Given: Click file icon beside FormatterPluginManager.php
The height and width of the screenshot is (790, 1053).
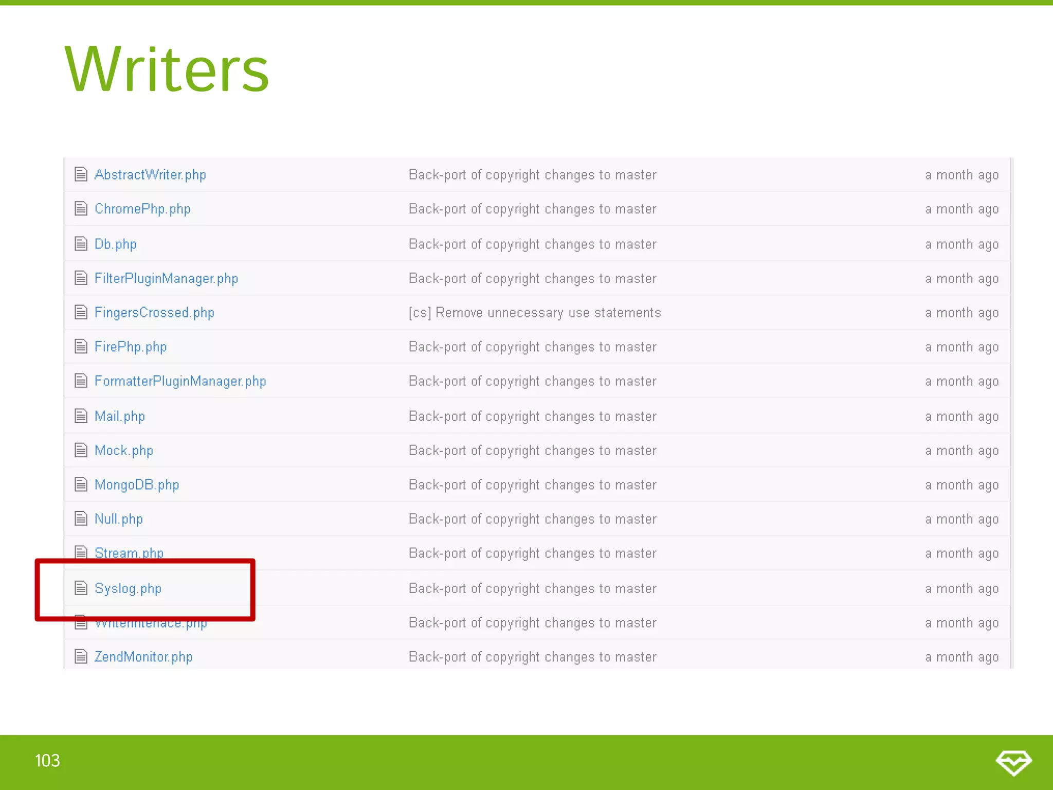Looking at the screenshot, I should click(81, 381).
